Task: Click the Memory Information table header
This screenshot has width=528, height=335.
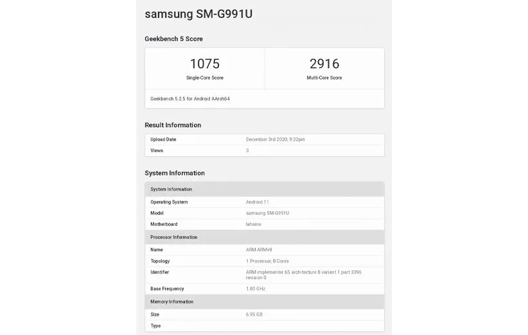Action: [x=172, y=302]
